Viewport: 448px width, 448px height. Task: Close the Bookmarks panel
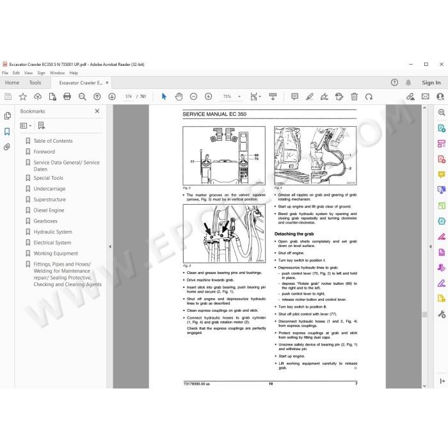97,111
